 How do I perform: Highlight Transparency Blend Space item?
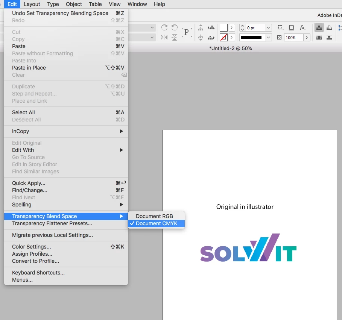(x=66, y=216)
